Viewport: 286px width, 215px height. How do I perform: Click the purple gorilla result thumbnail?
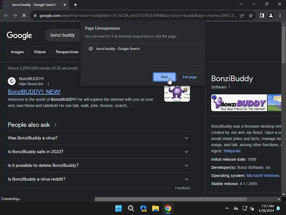[177, 94]
